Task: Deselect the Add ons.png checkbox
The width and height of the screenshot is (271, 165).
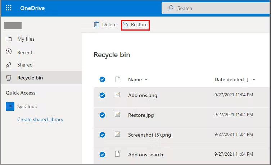Action: pyautogui.click(x=102, y=95)
